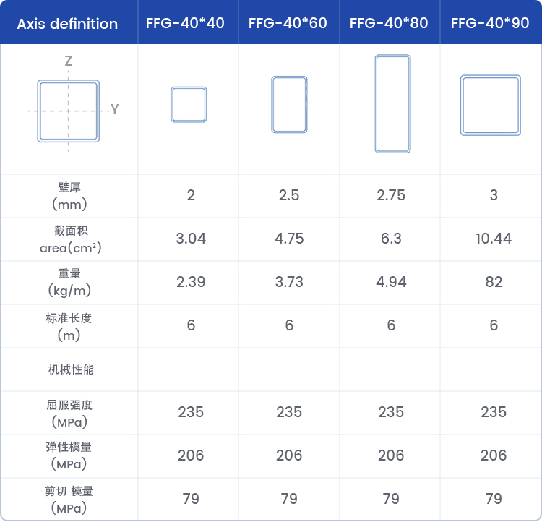Select the large FFG-40*90 square profile icon
This screenshot has width=542, height=522.
pos(491,105)
